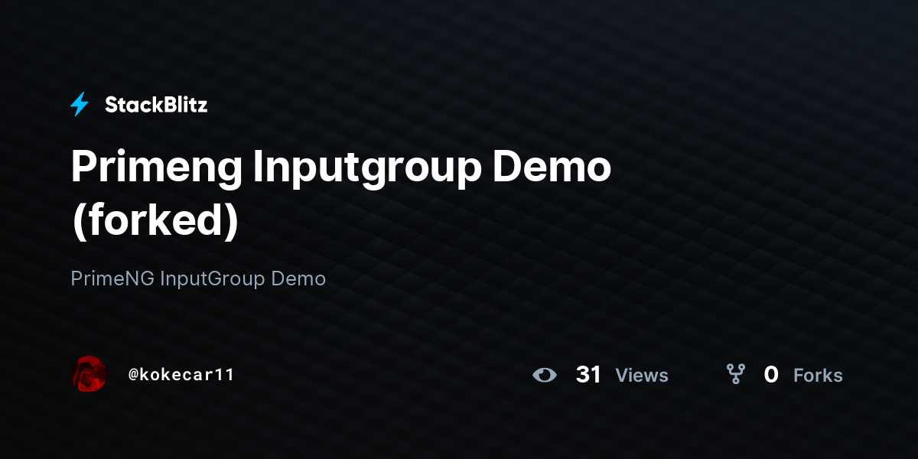The height and width of the screenshot is (459, 918).
Task: Click the StackBlitz wordmark
Action: click(156, 105)
